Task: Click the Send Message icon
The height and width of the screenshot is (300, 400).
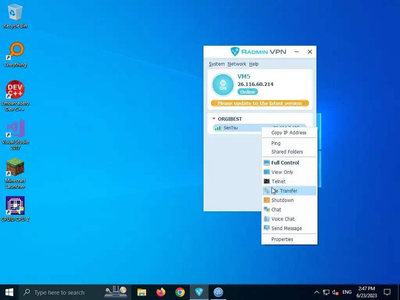Action: pos(266,228)
